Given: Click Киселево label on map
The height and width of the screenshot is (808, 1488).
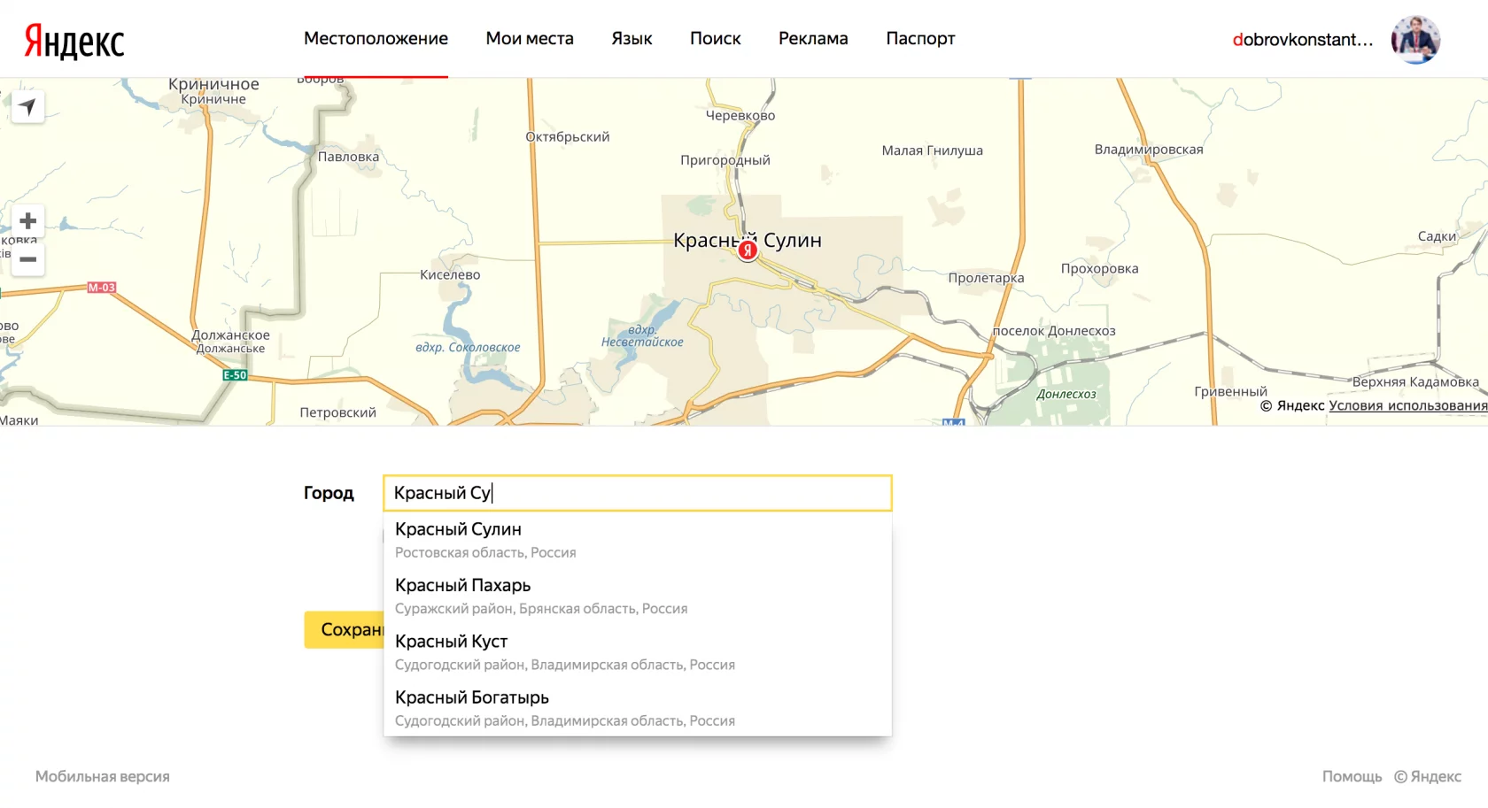Looking at the screenshot, I should pyautogui.click(x=450, y=274).
